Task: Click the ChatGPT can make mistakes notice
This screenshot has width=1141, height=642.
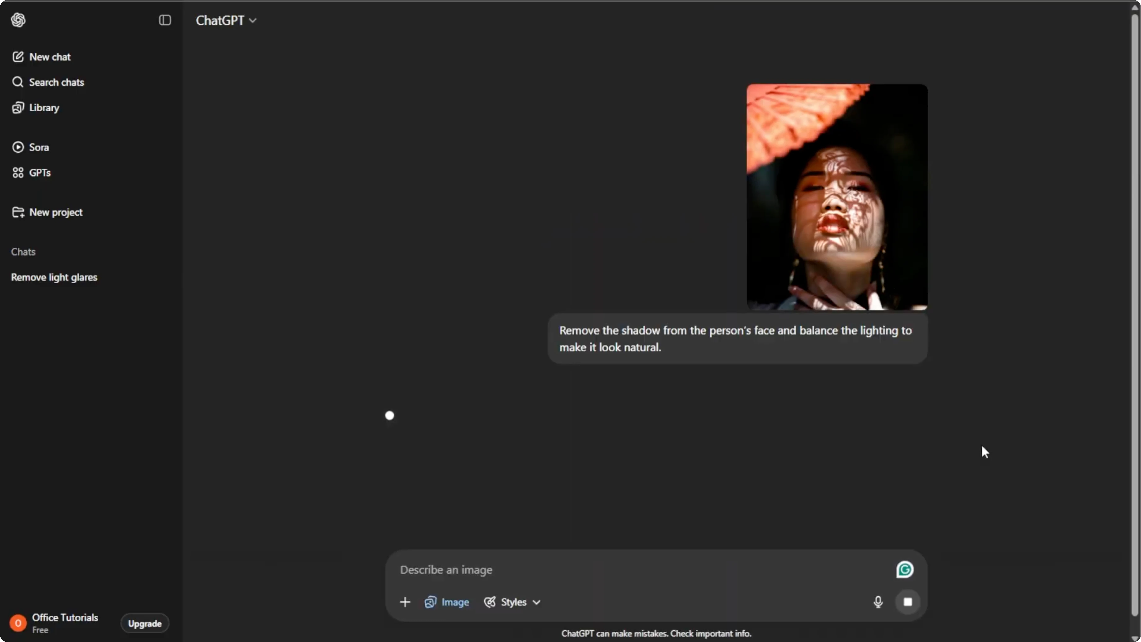Action: [656, 634]
